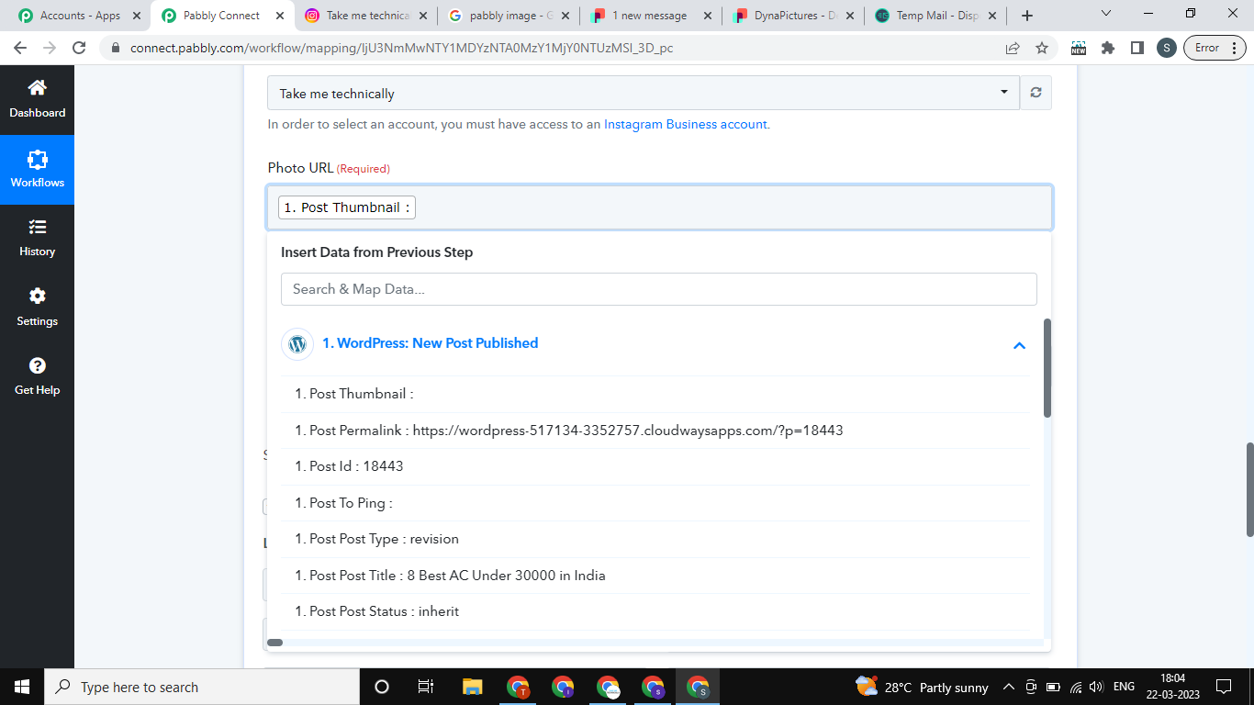Open the Windows Start menu
This screenshot has width=1254, height=705.
(22, 687)
